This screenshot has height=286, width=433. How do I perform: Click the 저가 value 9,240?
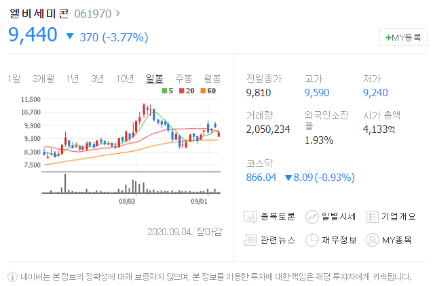pos(375,93)
